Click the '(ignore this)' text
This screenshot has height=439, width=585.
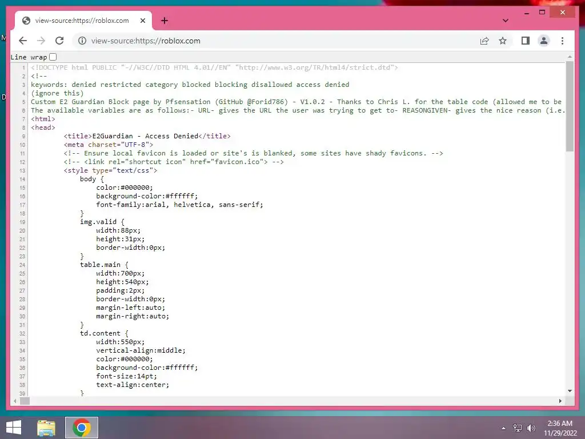click(57, 93)
